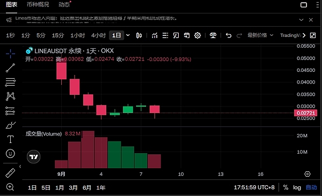Image resolution: width=322 pixels, height=196 pixels.
Task: Select the 4小时 timeframe
Action: click(99, 35)
